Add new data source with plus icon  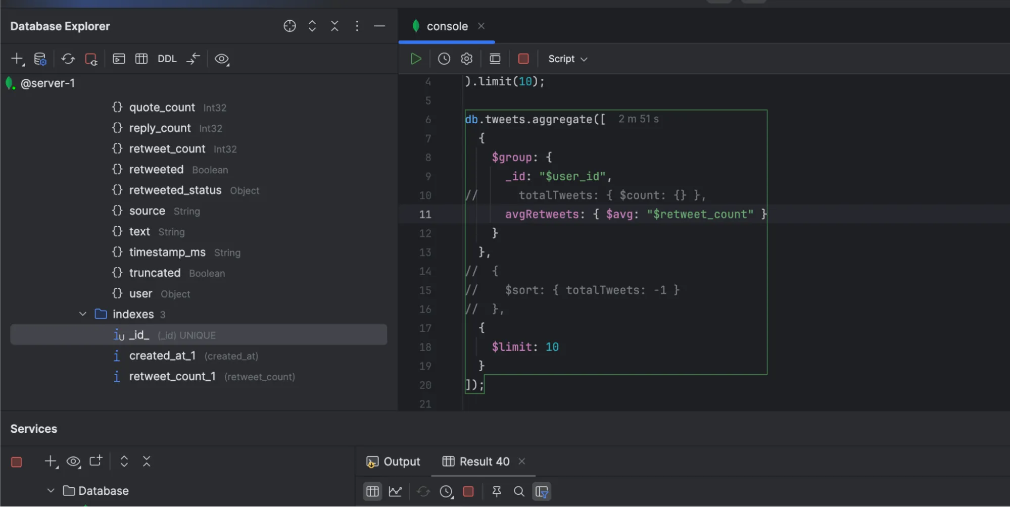click(17, 59)
